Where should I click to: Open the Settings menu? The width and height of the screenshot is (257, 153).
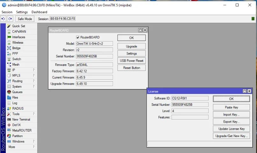coord(22,12)
